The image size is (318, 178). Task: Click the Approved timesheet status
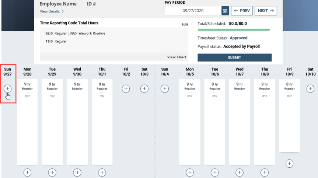(238, 38)
